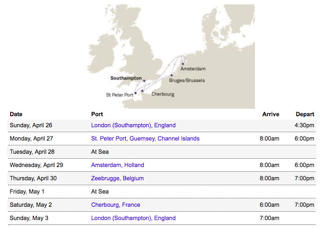This screenshot has width=324, height=228.
Task: Click the Date column header
Action: [16, 114]
